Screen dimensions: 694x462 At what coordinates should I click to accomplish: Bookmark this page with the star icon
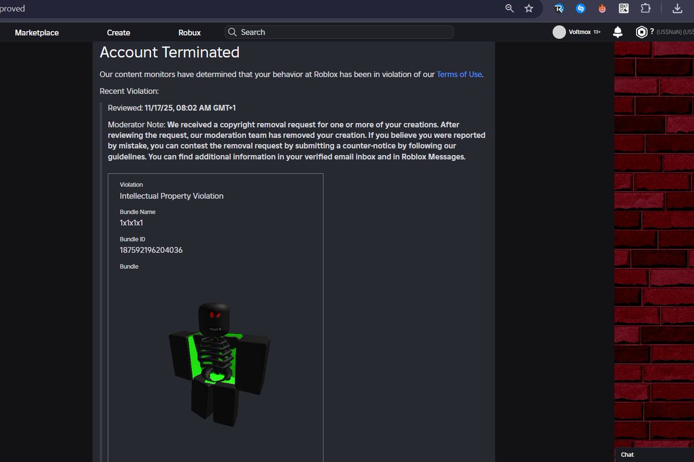click(x=529, y=8)
